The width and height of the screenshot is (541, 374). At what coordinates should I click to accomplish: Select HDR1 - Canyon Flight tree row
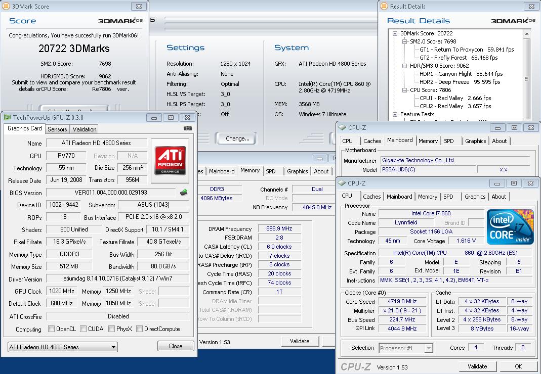point(461,74)
